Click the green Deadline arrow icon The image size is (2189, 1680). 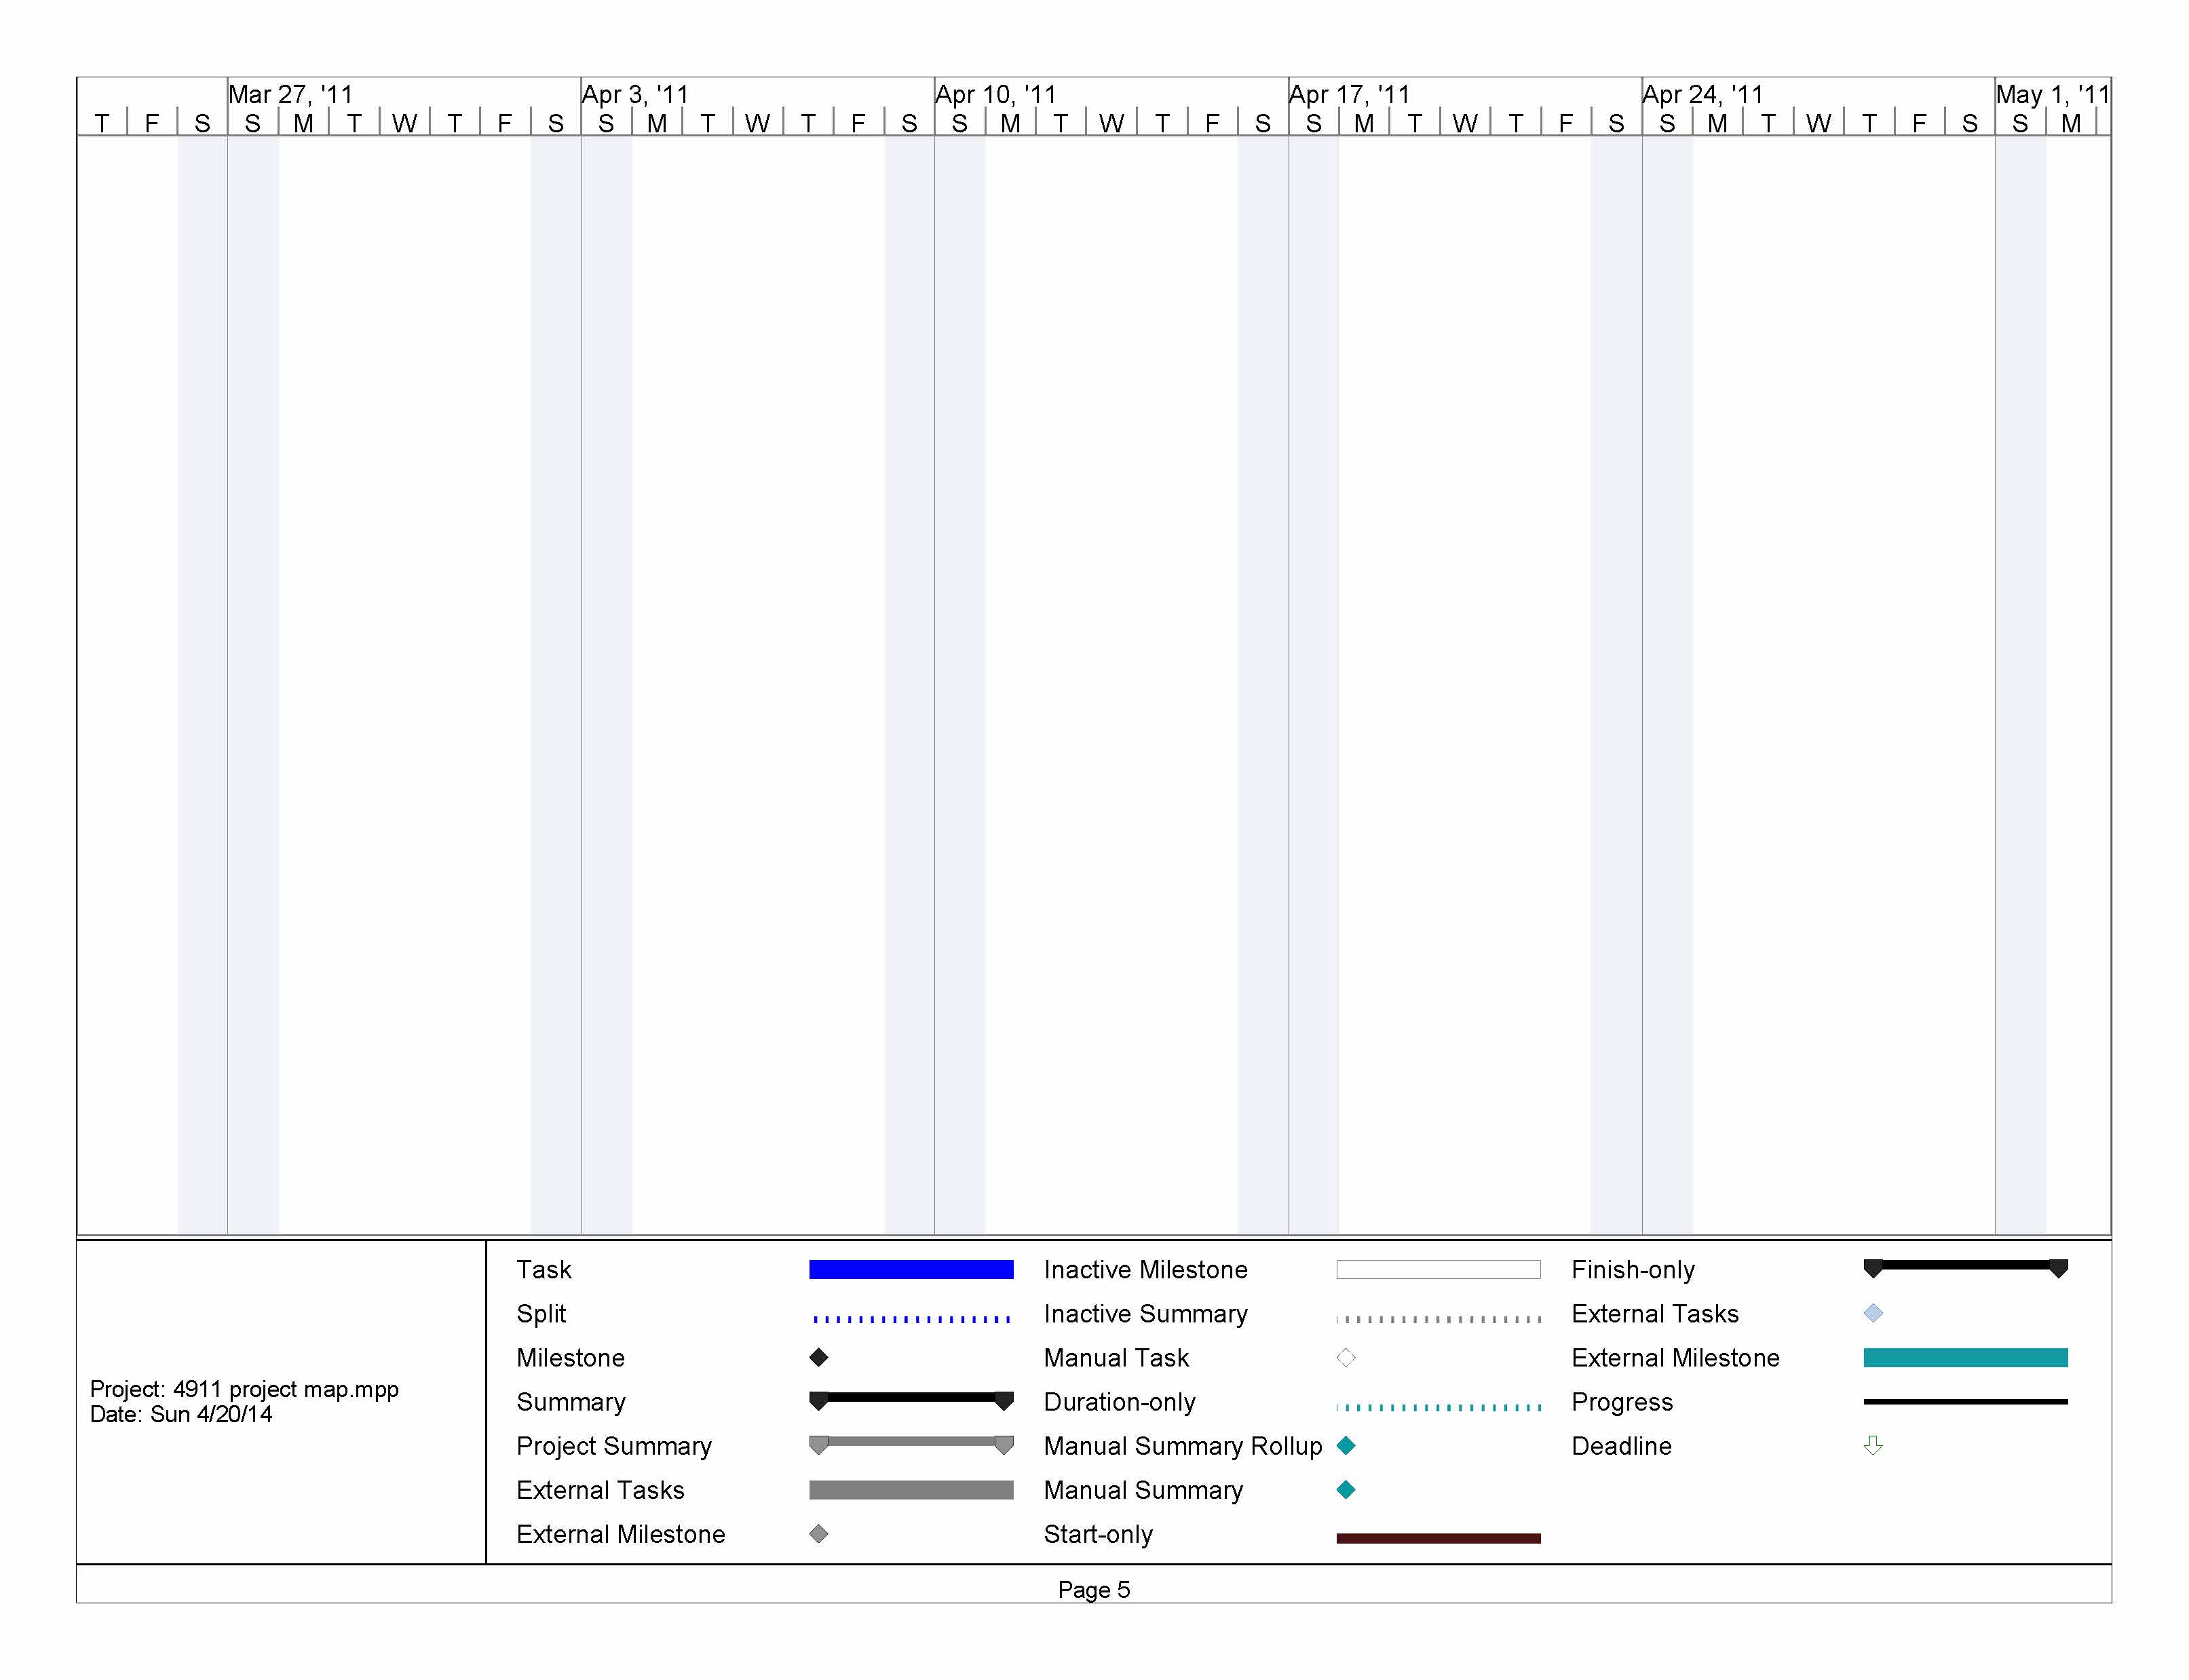pyautogui.click(x=1872, y=1445)
